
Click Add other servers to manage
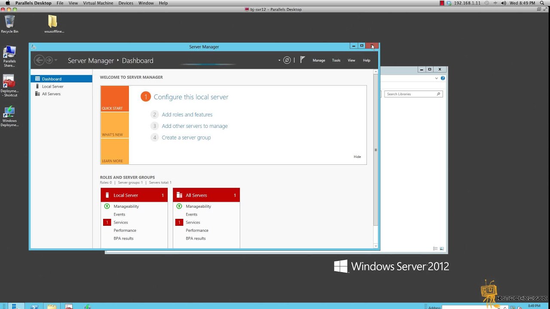tap(195, 126)
